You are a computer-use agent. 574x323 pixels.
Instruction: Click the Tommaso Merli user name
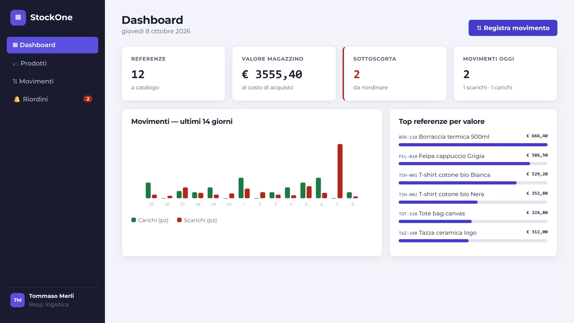(52, 296)
